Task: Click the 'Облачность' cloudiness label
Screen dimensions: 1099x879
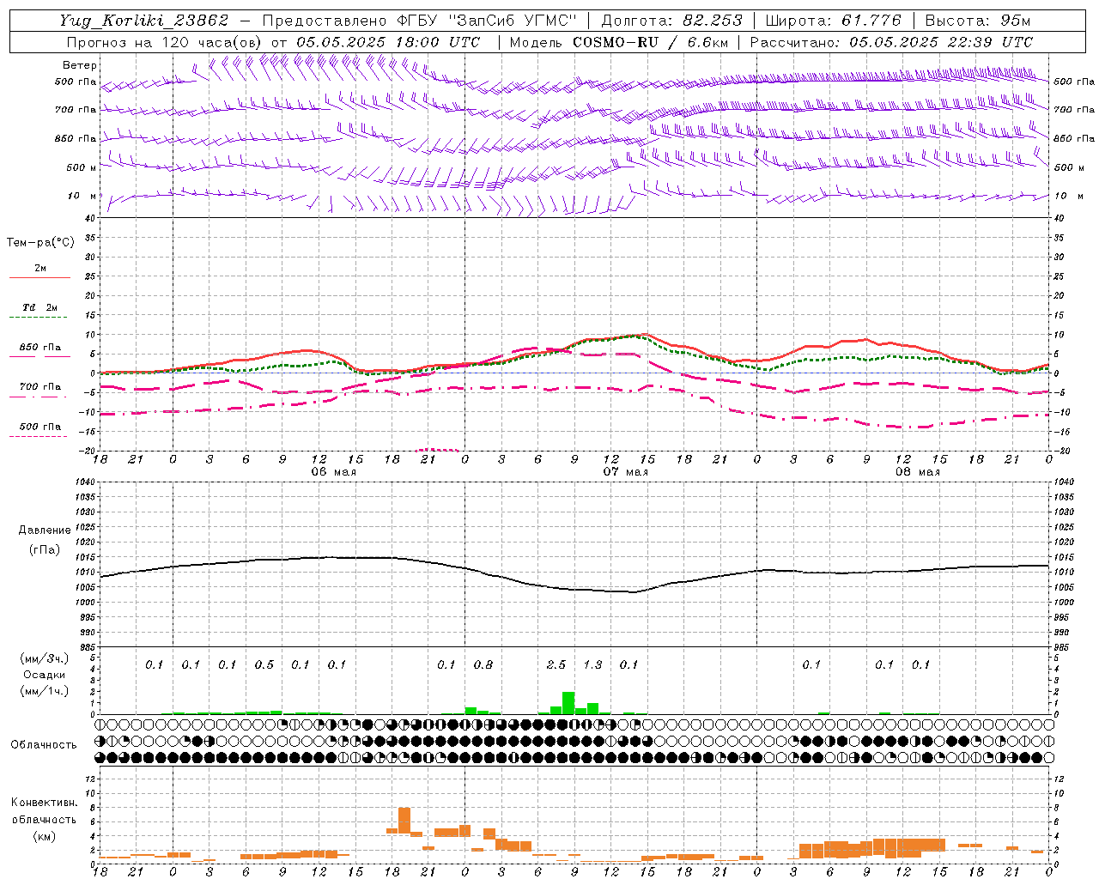Action: click(44, 745)
